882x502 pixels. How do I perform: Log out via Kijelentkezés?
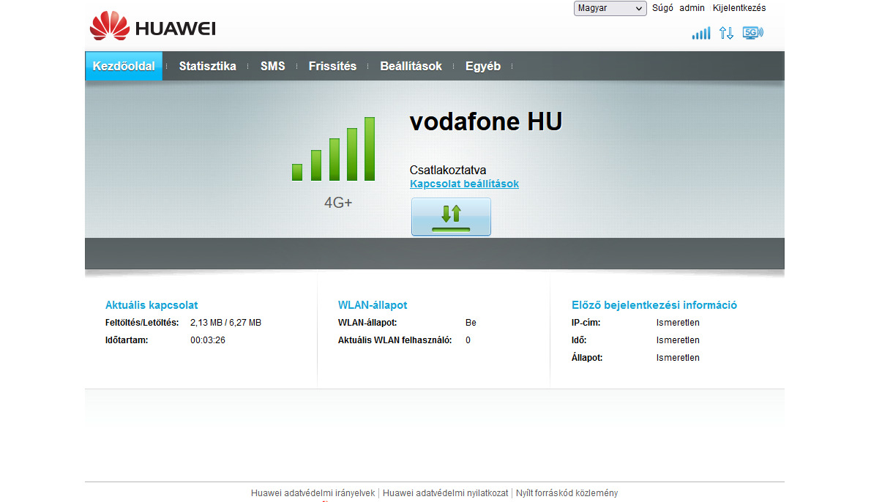[739, 8]
